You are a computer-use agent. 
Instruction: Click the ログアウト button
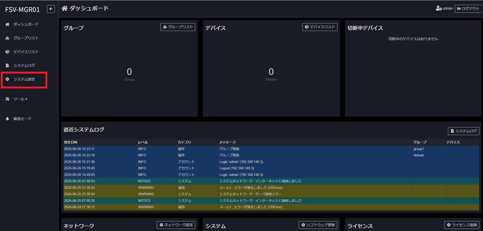[468, 8]
